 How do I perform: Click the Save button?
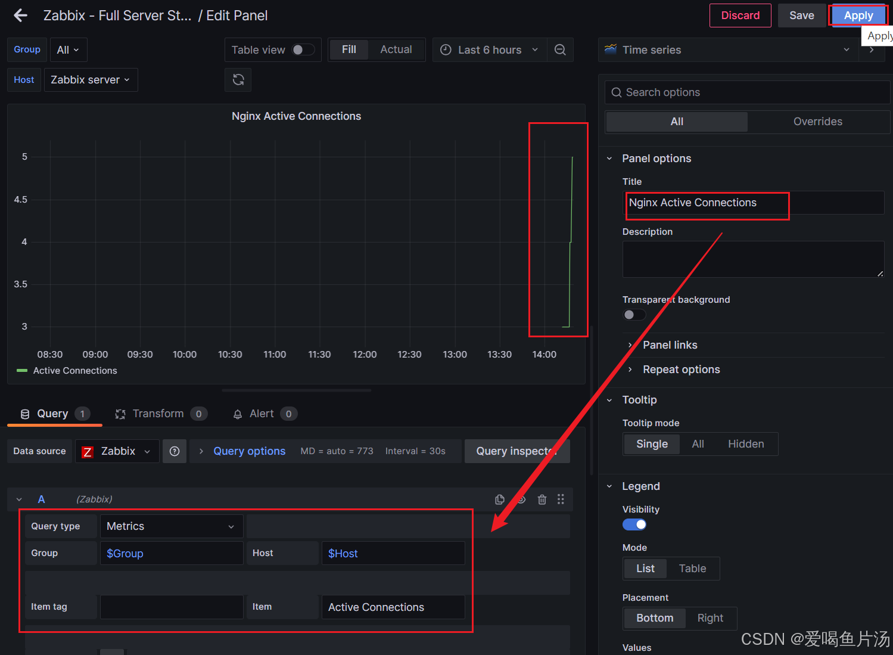pyautogui.click(x=802, y=15)
